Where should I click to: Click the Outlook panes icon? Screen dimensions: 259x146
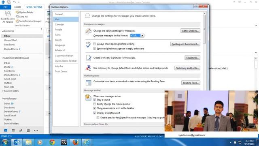pyautogui.click(x=88, y=83)
